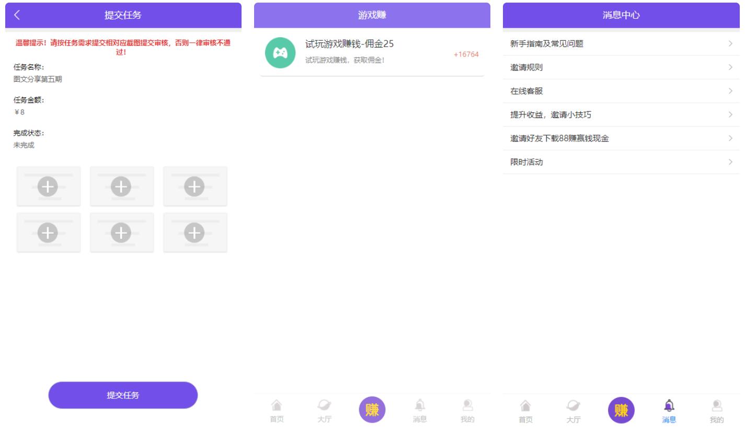The image size is (745, 432).
Task: Tap the first plus upload placeholder
Action: pos(48,186)
